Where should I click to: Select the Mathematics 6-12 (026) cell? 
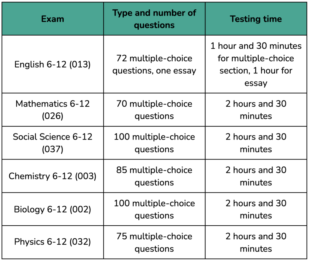tap(53, 110)
